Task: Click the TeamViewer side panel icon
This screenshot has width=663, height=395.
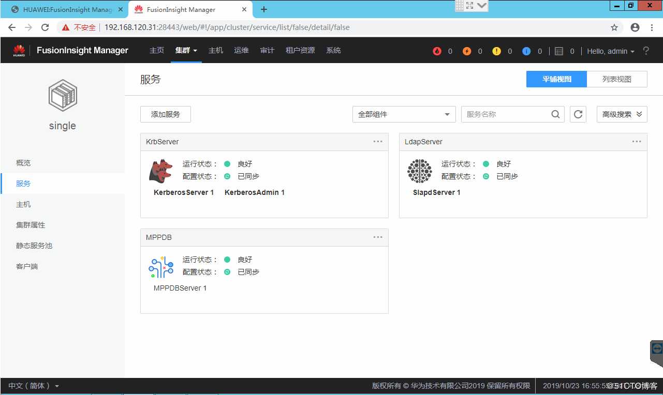Action: (x=657, y=349)
